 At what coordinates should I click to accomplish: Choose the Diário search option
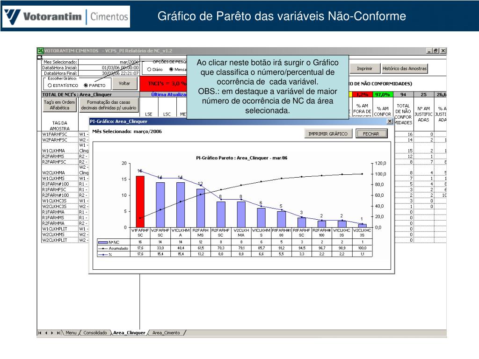[155, 70]
